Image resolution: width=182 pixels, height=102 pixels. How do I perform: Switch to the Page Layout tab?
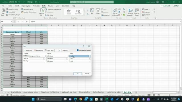pyautogui.click(x=26, y=6)
